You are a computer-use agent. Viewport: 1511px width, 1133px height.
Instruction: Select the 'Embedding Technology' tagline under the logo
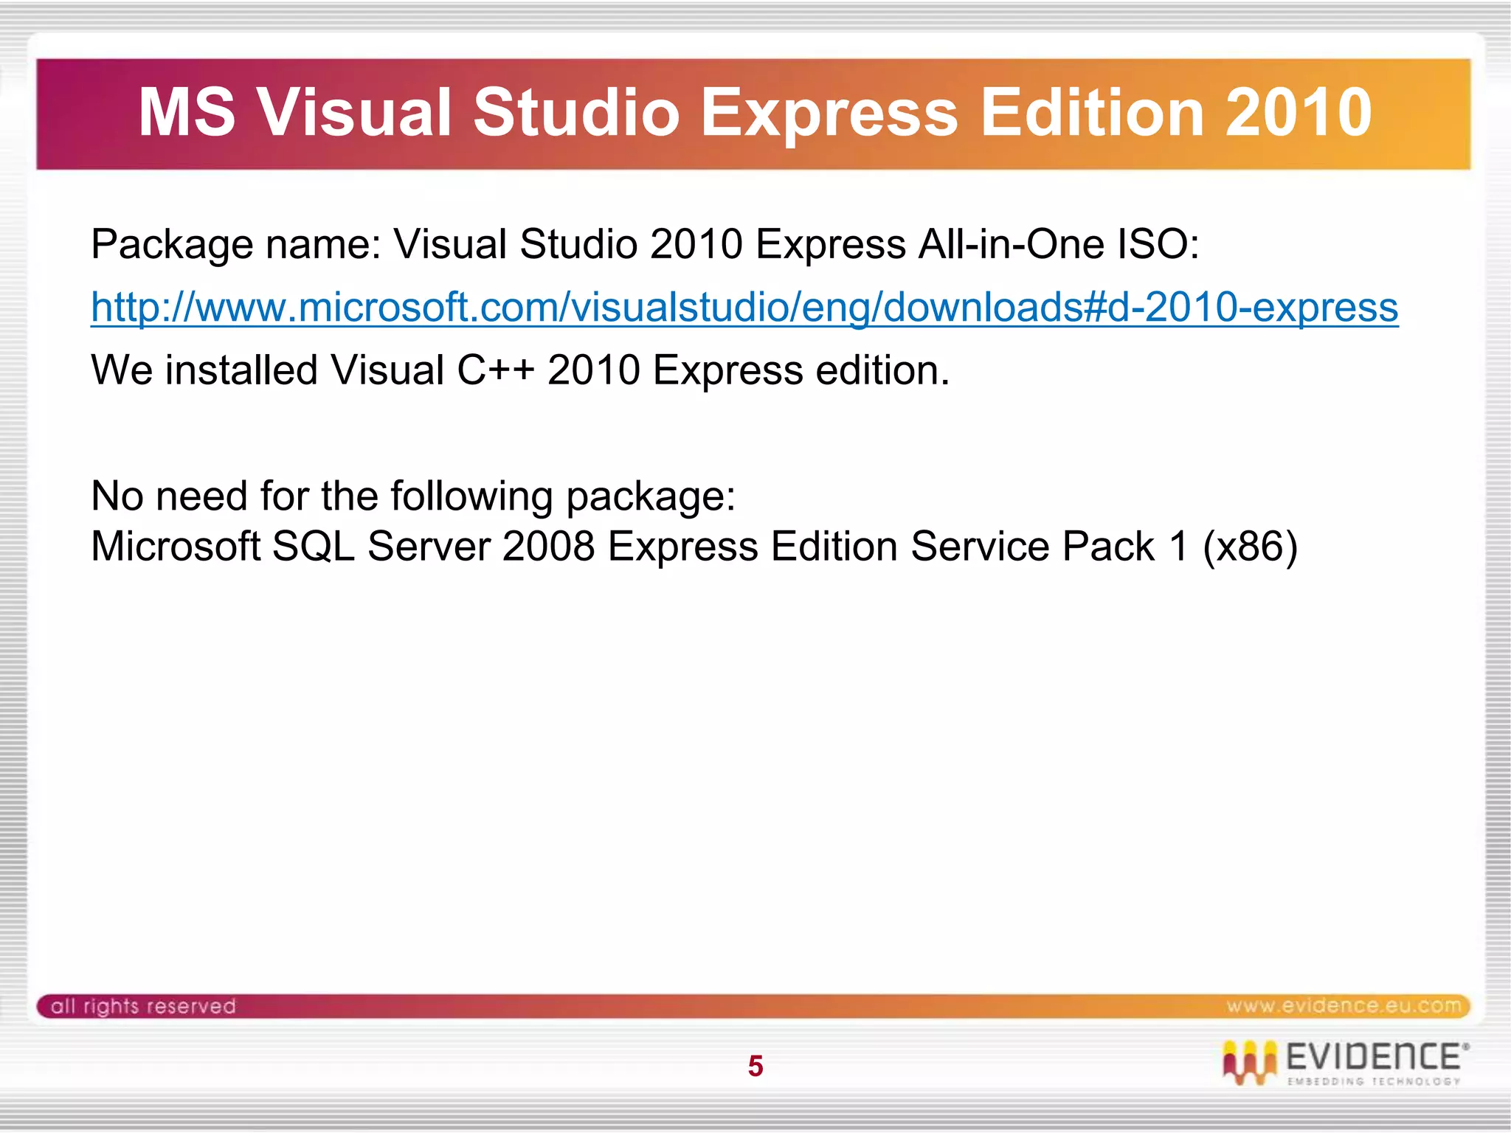click(x=1374, y=1082)
